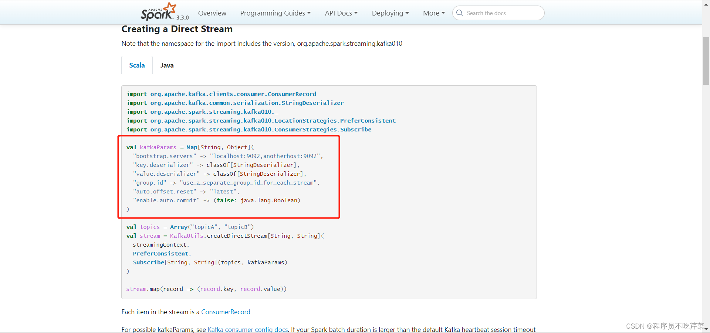Viewport: 710px width, 333px height.
Task: Click the namespace note paragraph
Action: pos(262,44)
